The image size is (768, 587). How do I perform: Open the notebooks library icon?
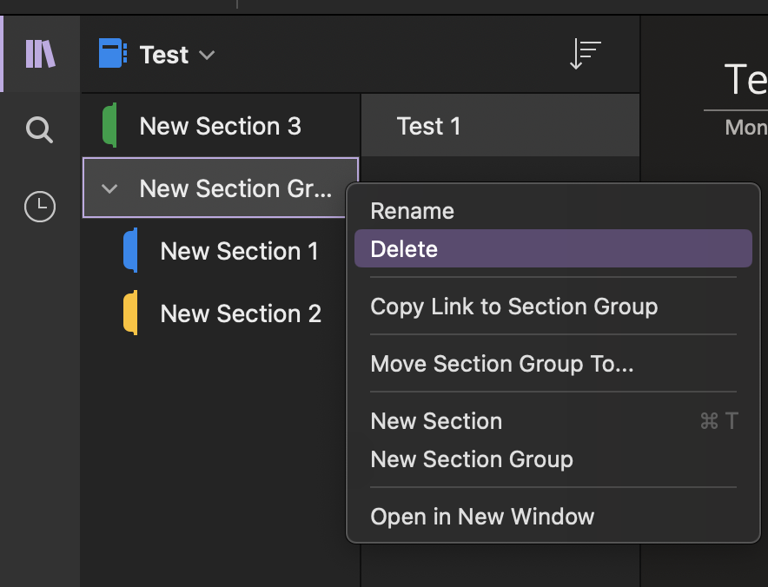pyautogui.click(x=40, y=54)
